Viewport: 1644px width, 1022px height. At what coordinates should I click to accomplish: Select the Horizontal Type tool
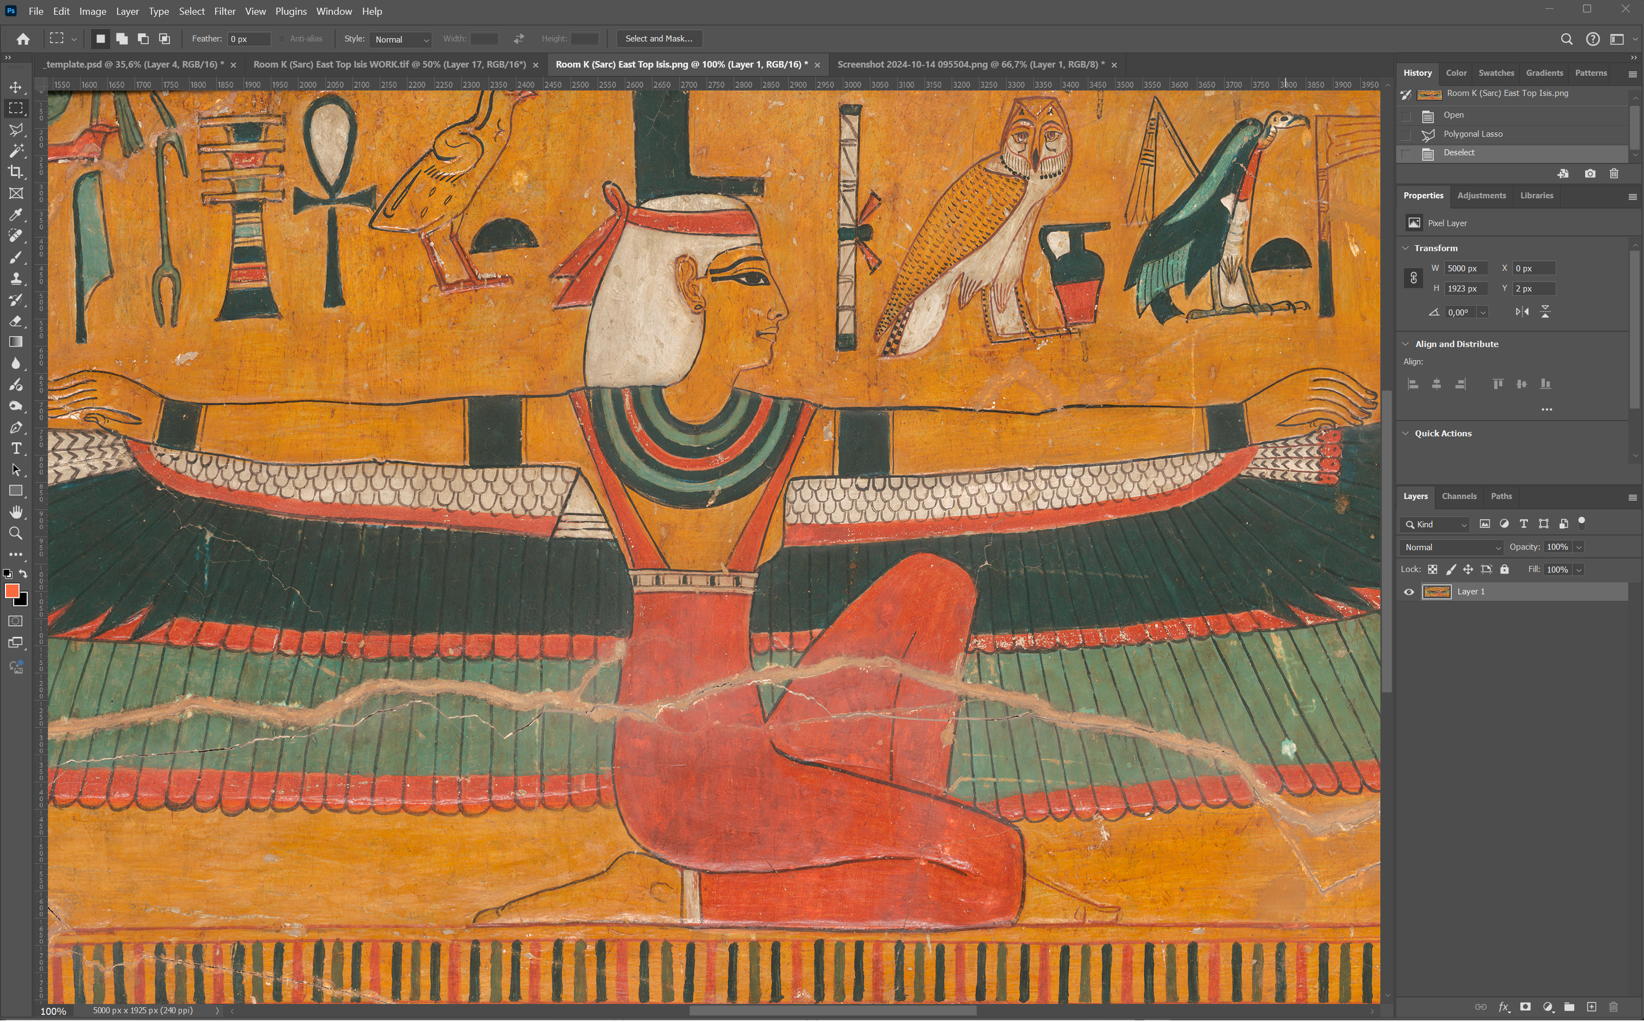pos(15,449)
